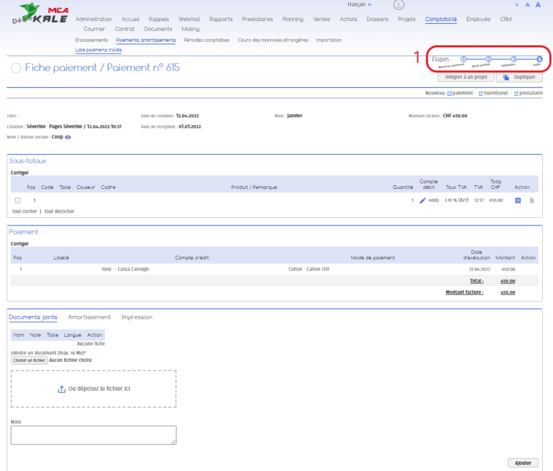Click the user profile avatar icon
Image resolution: width=553 pixels, height=471 pixels.
399,5
